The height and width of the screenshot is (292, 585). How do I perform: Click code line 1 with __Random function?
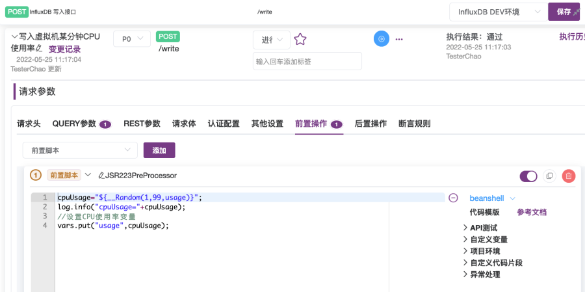pyautogui.click(x=129, y=197)
